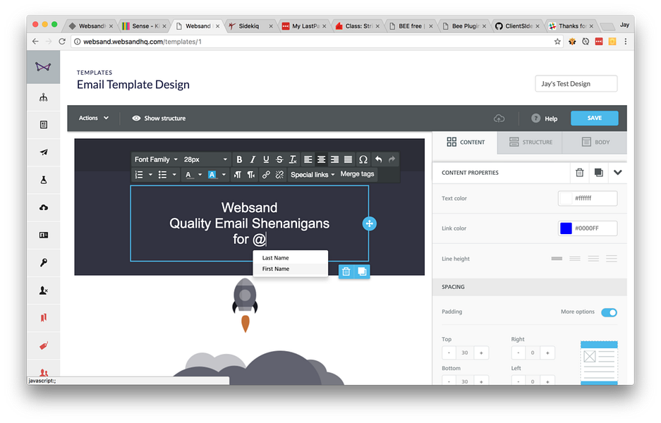Insert special character (omega)

pyautogui.click(x=363, y=159)
